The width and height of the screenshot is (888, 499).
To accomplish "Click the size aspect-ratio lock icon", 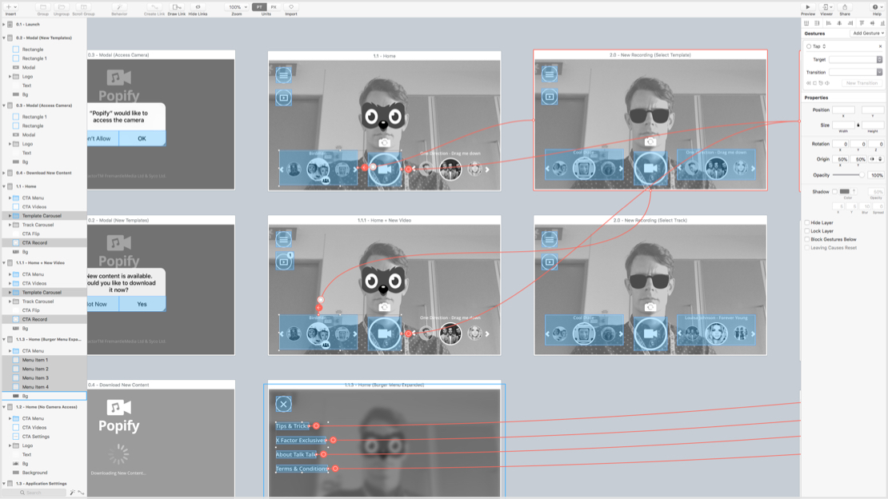I will point(858,126).
